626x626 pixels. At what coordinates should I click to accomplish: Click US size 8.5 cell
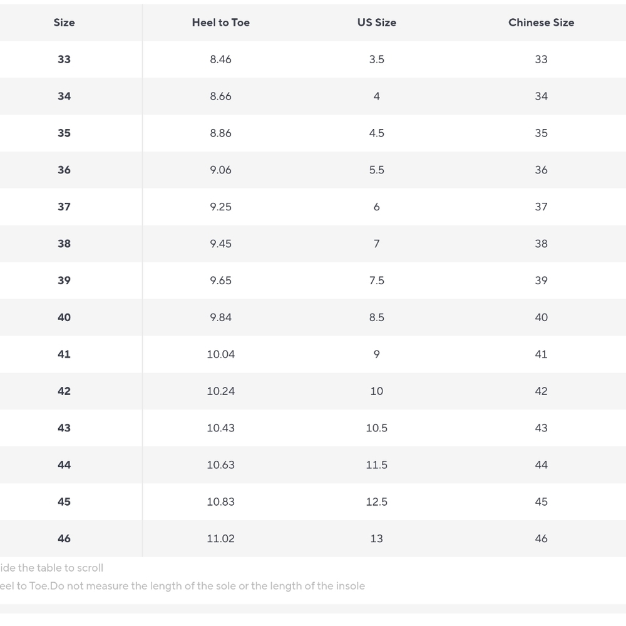pyautogui.click(x=376, y=317)
